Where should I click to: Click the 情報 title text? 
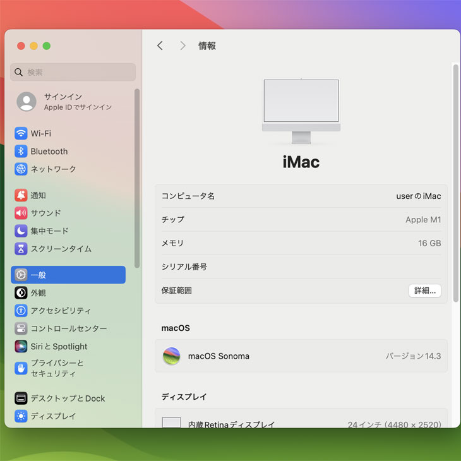tap(207, 45)
